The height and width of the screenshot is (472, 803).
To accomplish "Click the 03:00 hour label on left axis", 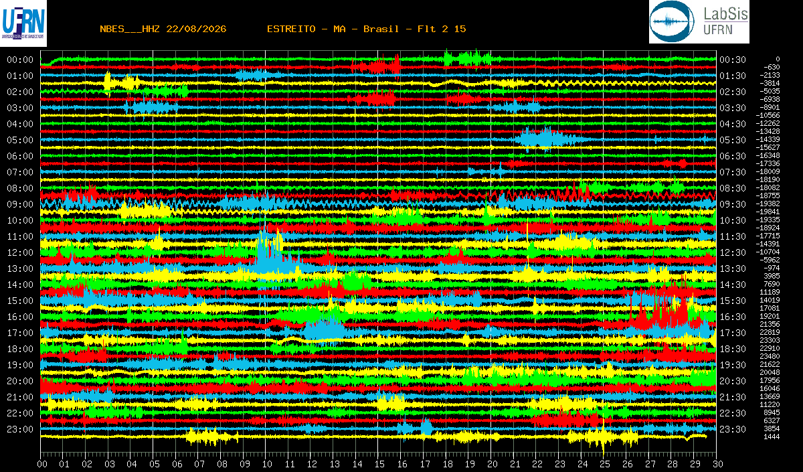I will click(20, 108).
